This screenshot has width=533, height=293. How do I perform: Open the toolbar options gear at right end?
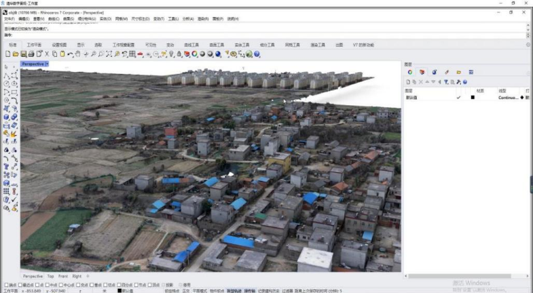pos(528,45)
